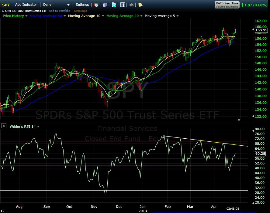This screenshot has height=213, width=270.
Task: Click the Nov label on time axis
Action: [94, 207]
